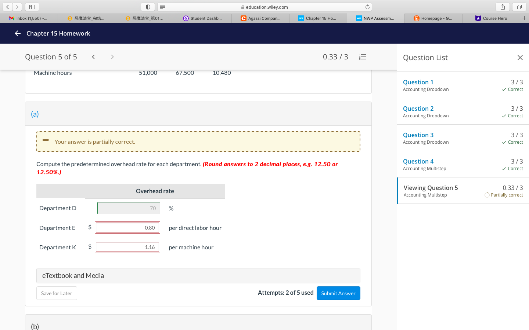Screen dimensions: 529x330
Task: Click the 67,500 machine hours value
Action: click(185, 73)
